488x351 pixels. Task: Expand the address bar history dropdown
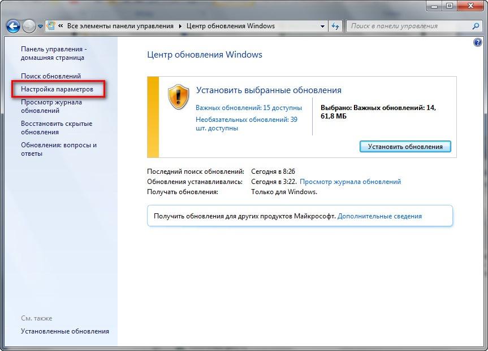click(322, 26)
